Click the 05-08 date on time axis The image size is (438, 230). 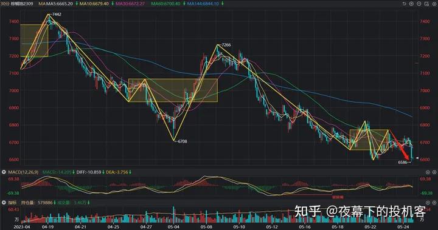point(206,226)
